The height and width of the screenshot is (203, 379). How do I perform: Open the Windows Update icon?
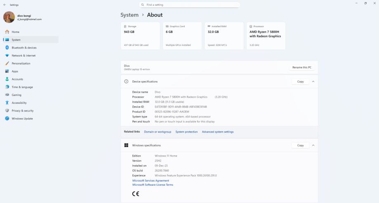coord(7,119)
